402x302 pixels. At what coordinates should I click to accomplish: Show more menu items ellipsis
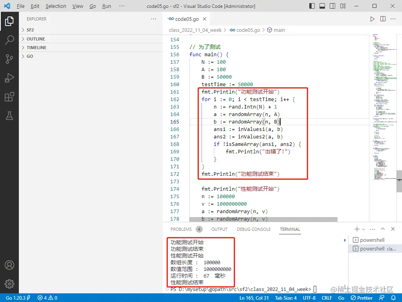click(122, 6)
